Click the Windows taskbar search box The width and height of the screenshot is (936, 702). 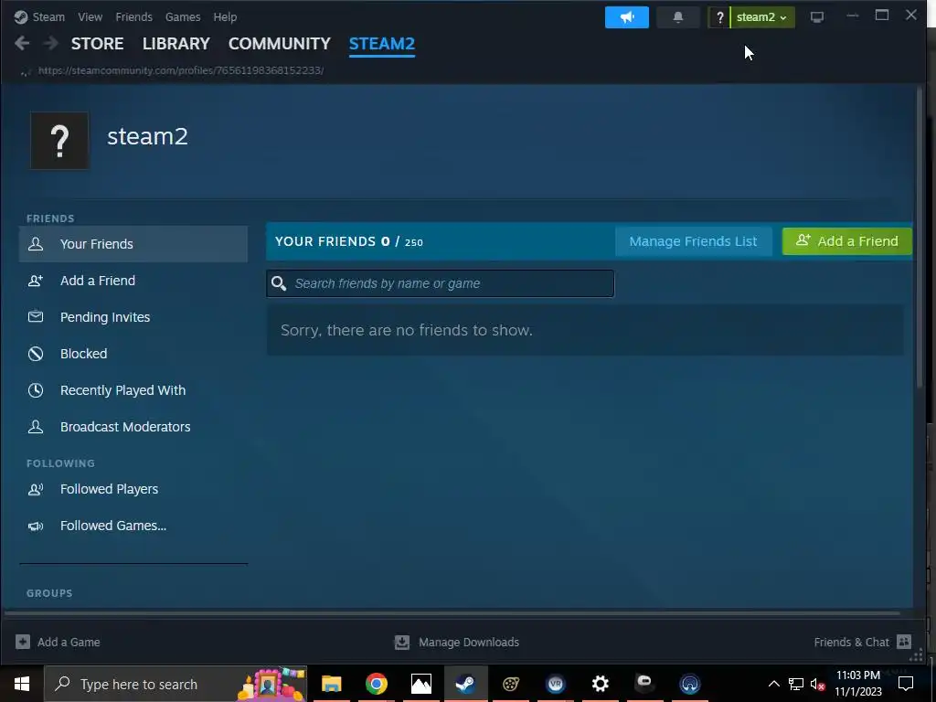pos(175,684)
